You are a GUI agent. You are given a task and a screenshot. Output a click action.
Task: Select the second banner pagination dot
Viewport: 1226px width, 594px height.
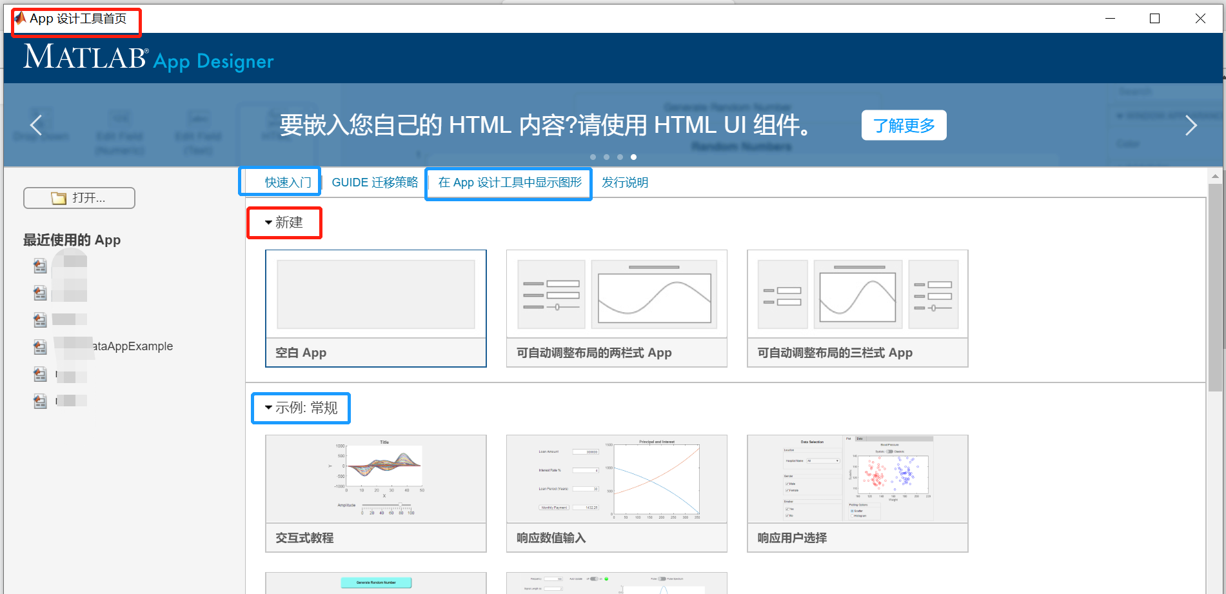606,157
